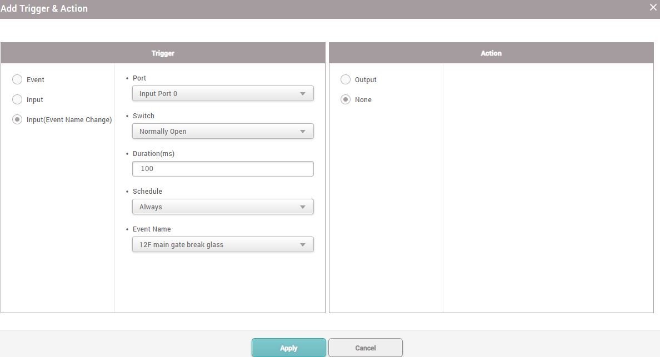The height and width of the screenshot is (357, 660).
Task: Open the Always schedule dropdown
Action: point(223,207)
